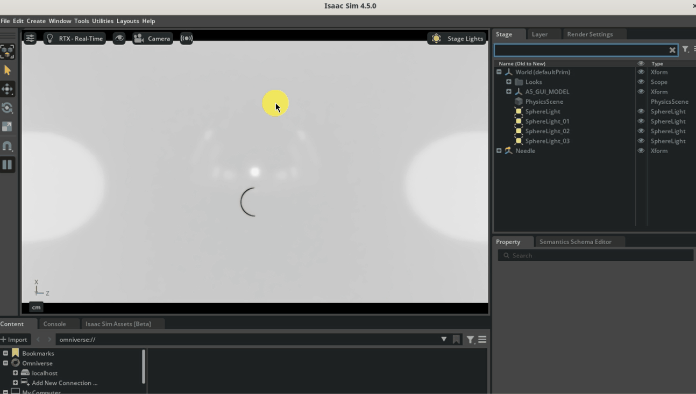Select the Scale tool
This screenshot has width=696, height=394.
(x=8, y=127)
